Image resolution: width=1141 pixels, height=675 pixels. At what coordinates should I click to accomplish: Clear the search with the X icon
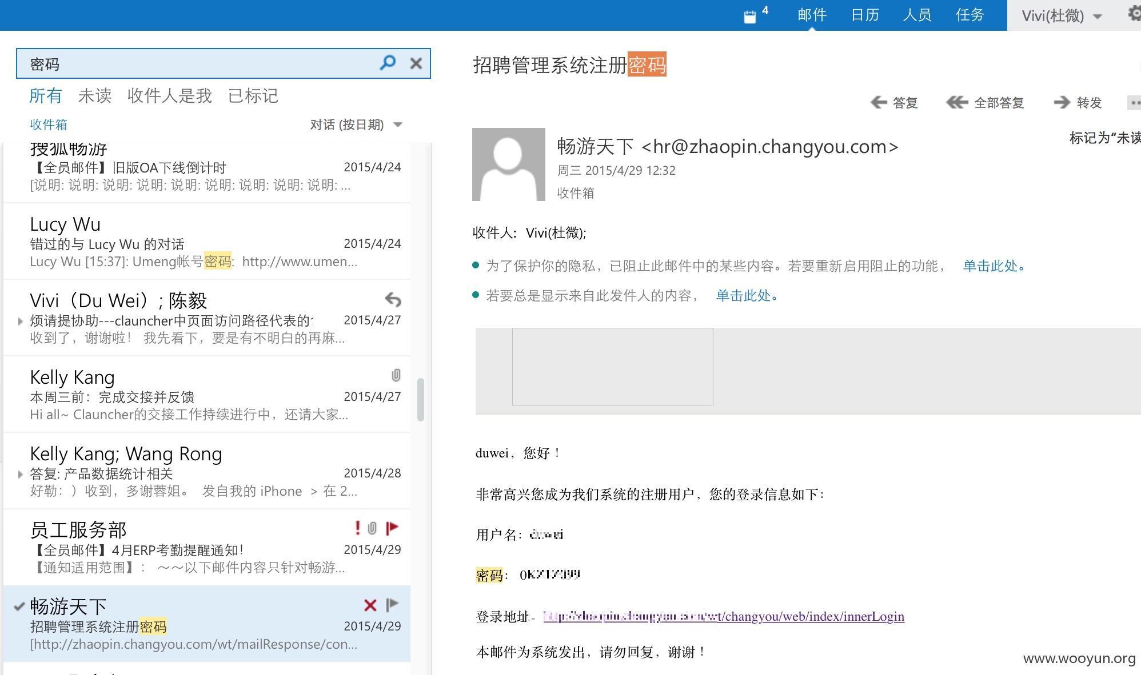[416, 63]
